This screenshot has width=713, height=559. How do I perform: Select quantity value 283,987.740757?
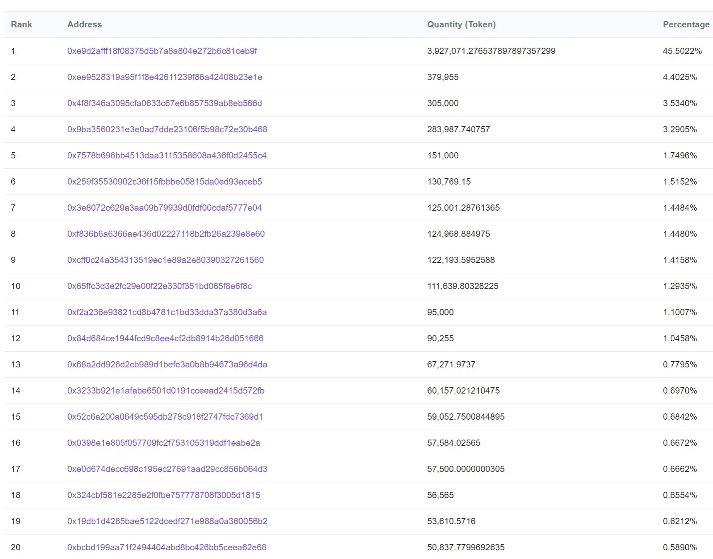pos(459,129)
